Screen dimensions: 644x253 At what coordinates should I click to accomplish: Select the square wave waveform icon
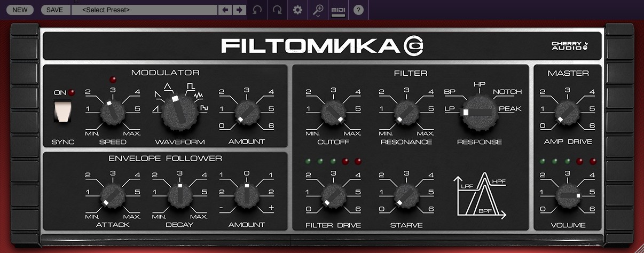(191, 85)
